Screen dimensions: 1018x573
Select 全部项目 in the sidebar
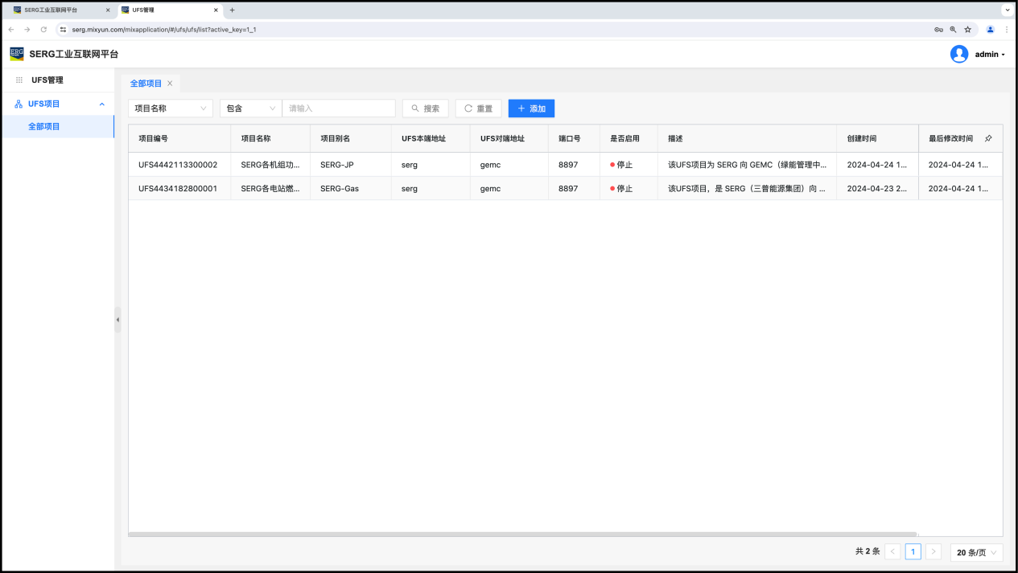tap(44, 126)
